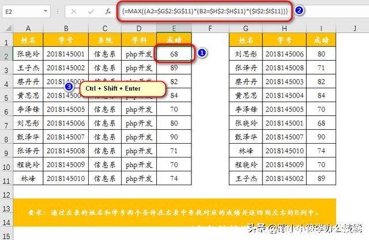Click cell H3 2018145008 in right table

(x=284, y=68)
